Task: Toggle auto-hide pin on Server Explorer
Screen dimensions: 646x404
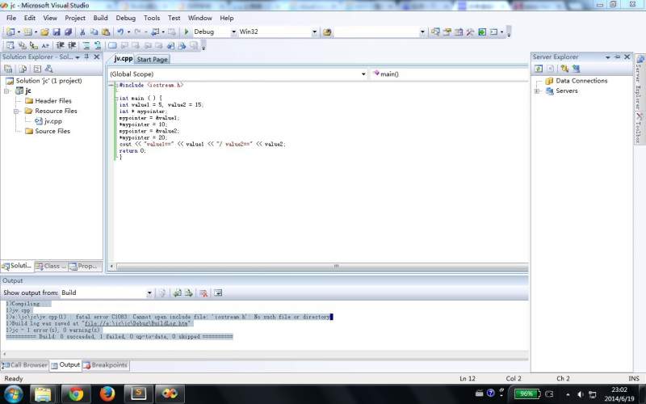Action: click(x=617, y=57)
